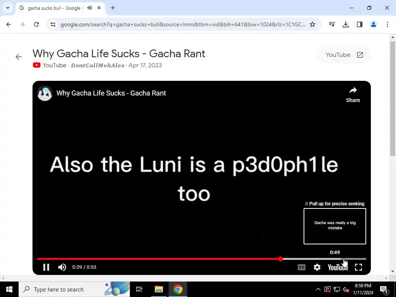Click the browser back button
Screen dimensions: 396x297
coord(9,24)
